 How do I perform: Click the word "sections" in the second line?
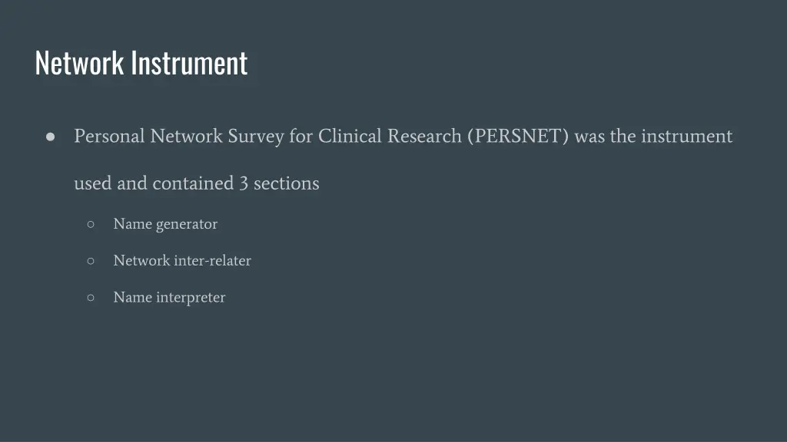tap(286, 183)
